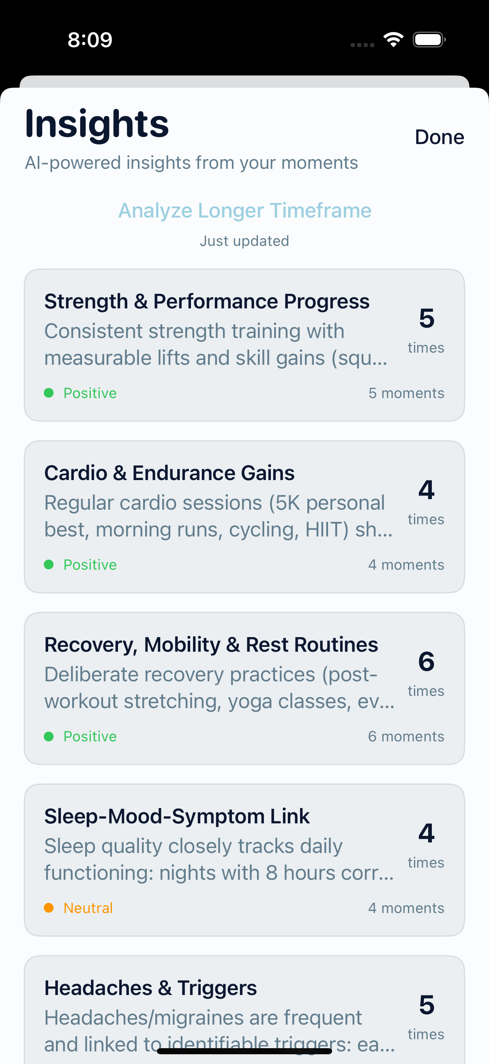
Task: Select the green Positive sentiment dot on Strength card
Action: [50, 393]
